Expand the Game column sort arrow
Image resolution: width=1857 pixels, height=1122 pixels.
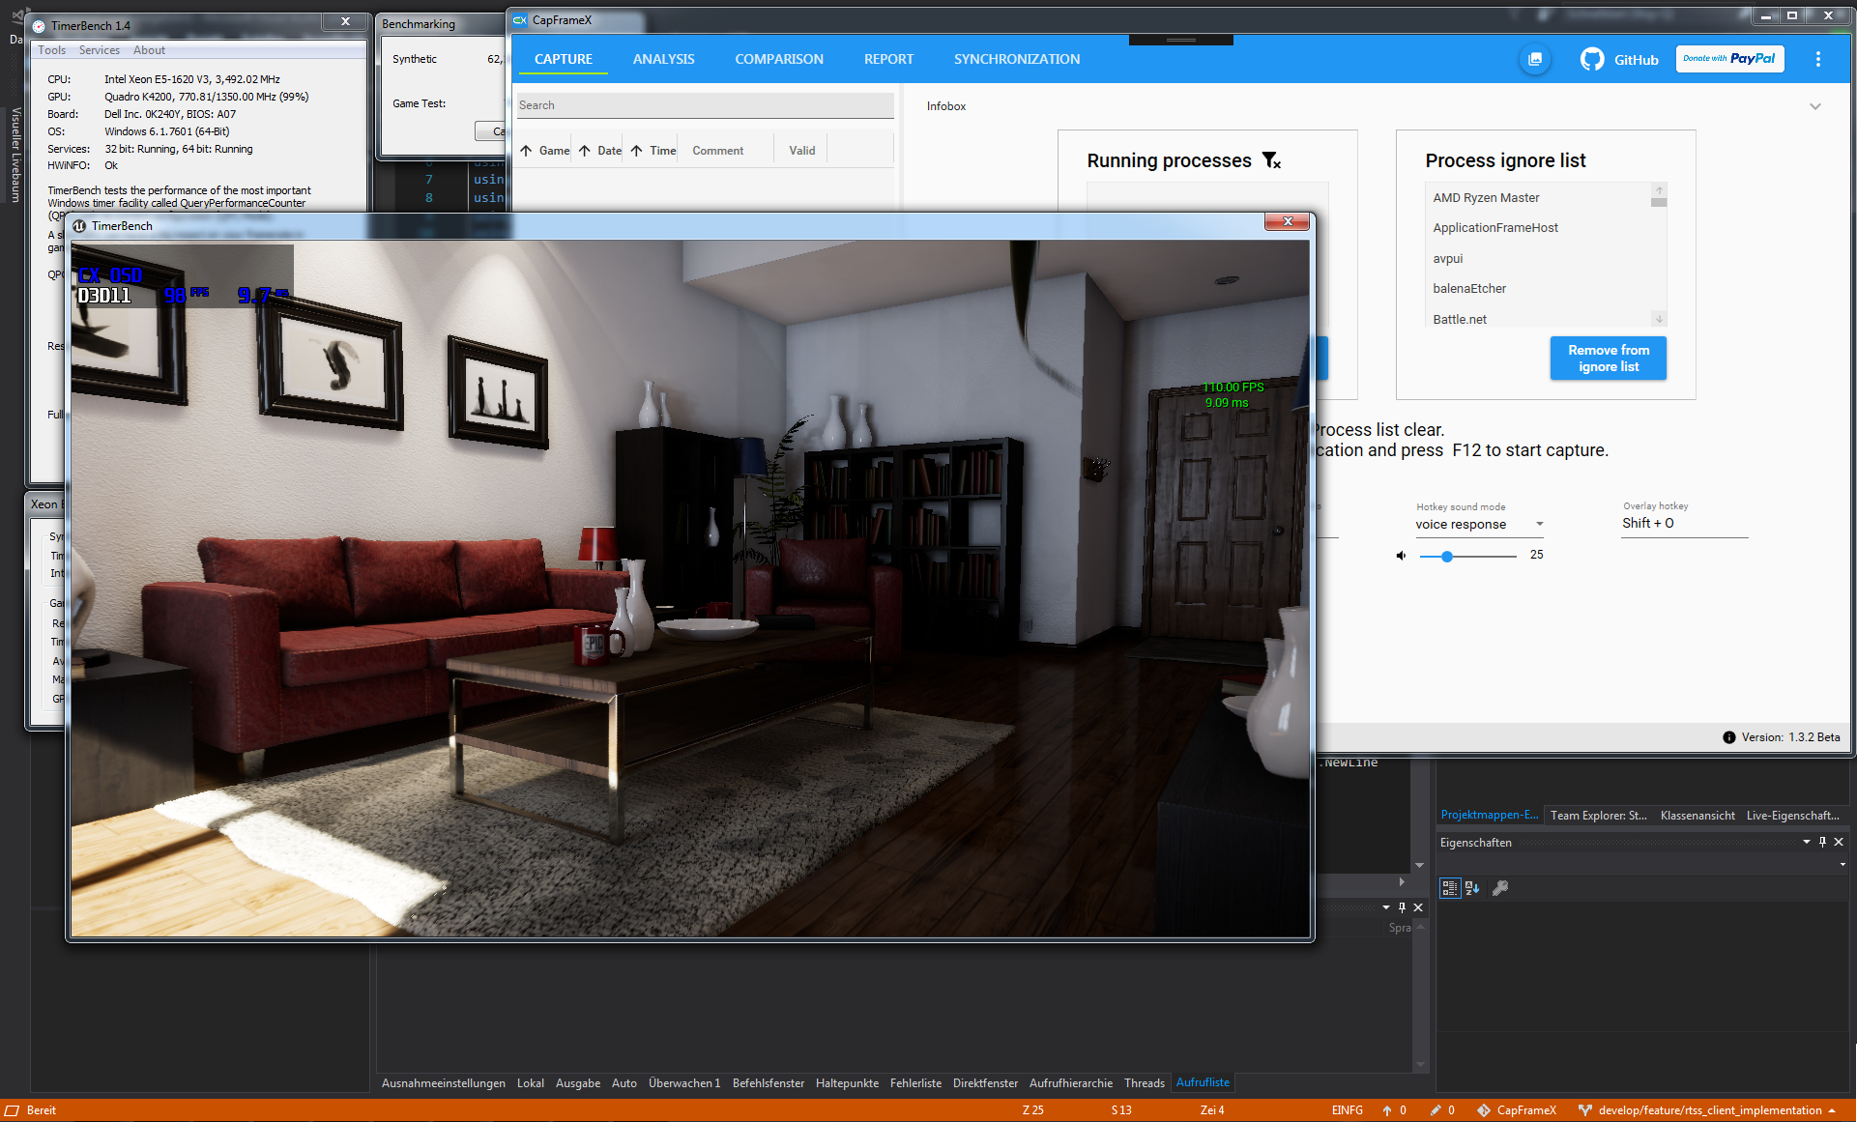point(527,149)
